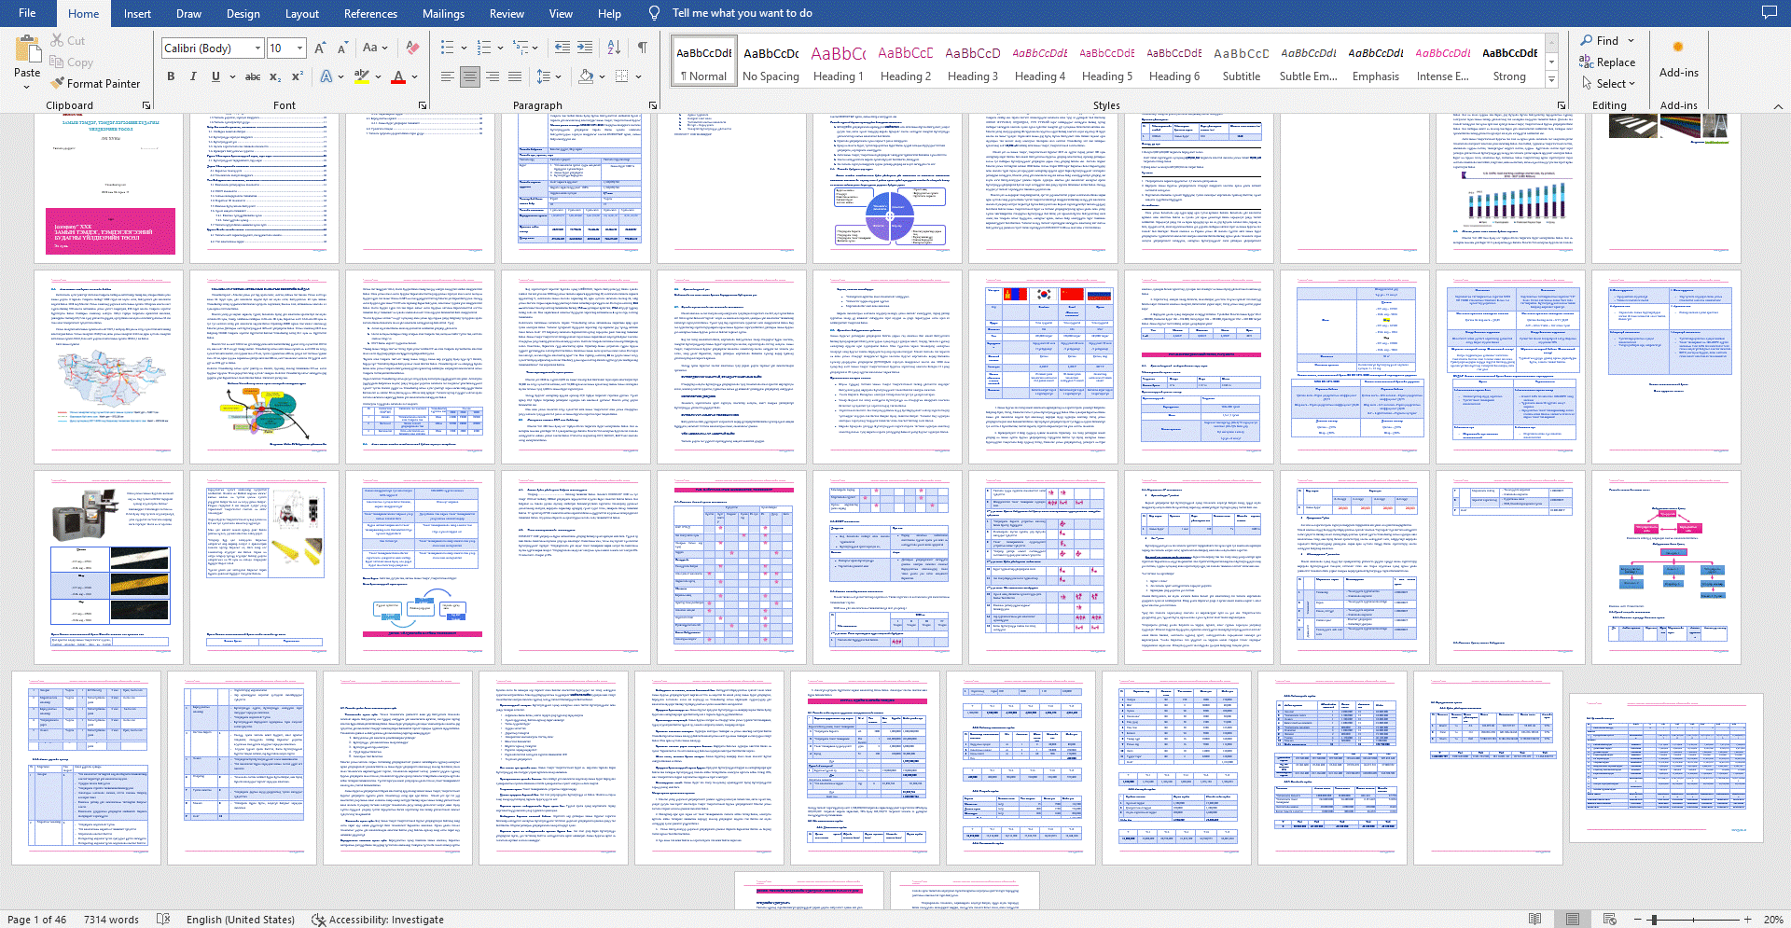Apply borders to selection

coord(622,76)
